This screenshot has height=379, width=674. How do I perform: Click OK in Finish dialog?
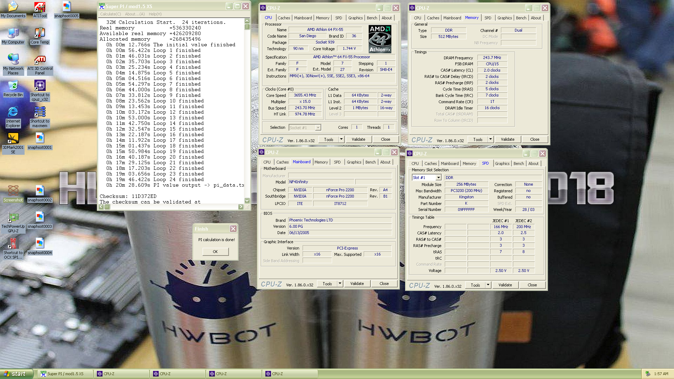pos(215,252)
